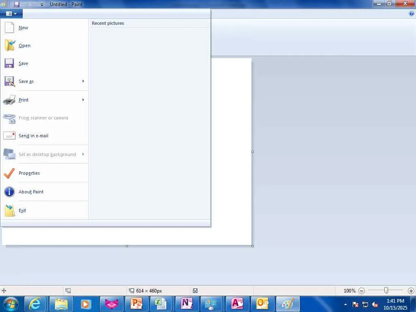Viewport: 416px width, 312px height.
Task: Click the 100% zoom level text
Action: pyautogui.click(x=349, y=291)
